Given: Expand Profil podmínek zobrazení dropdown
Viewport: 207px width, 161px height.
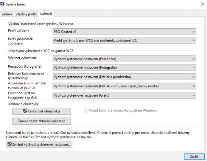Looking at the screenshot, I should click(124, 40).
